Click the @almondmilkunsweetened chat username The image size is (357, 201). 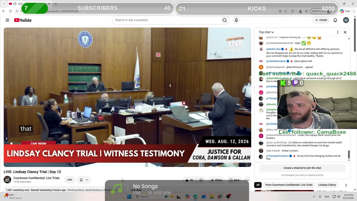[281, 135]
